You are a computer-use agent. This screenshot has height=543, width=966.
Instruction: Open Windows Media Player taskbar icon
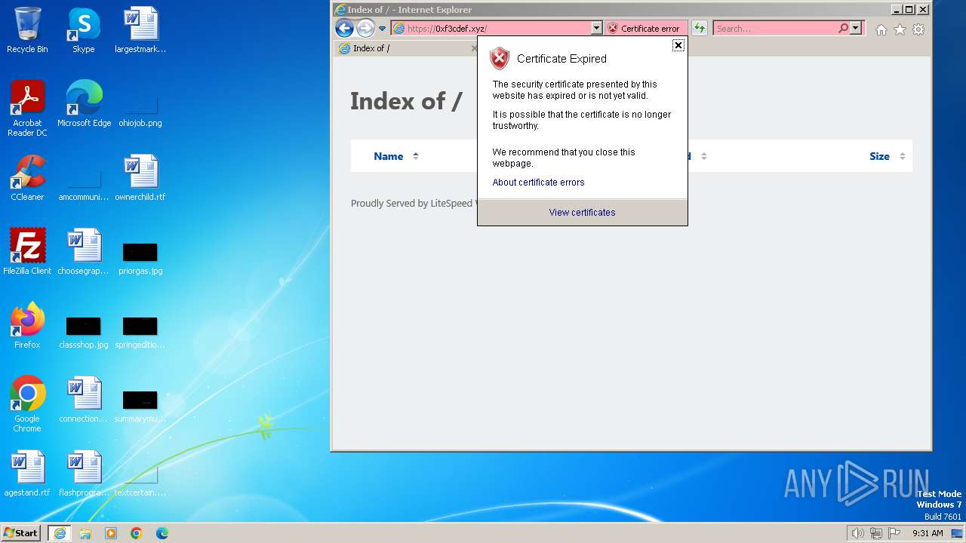tap(111, 532)
